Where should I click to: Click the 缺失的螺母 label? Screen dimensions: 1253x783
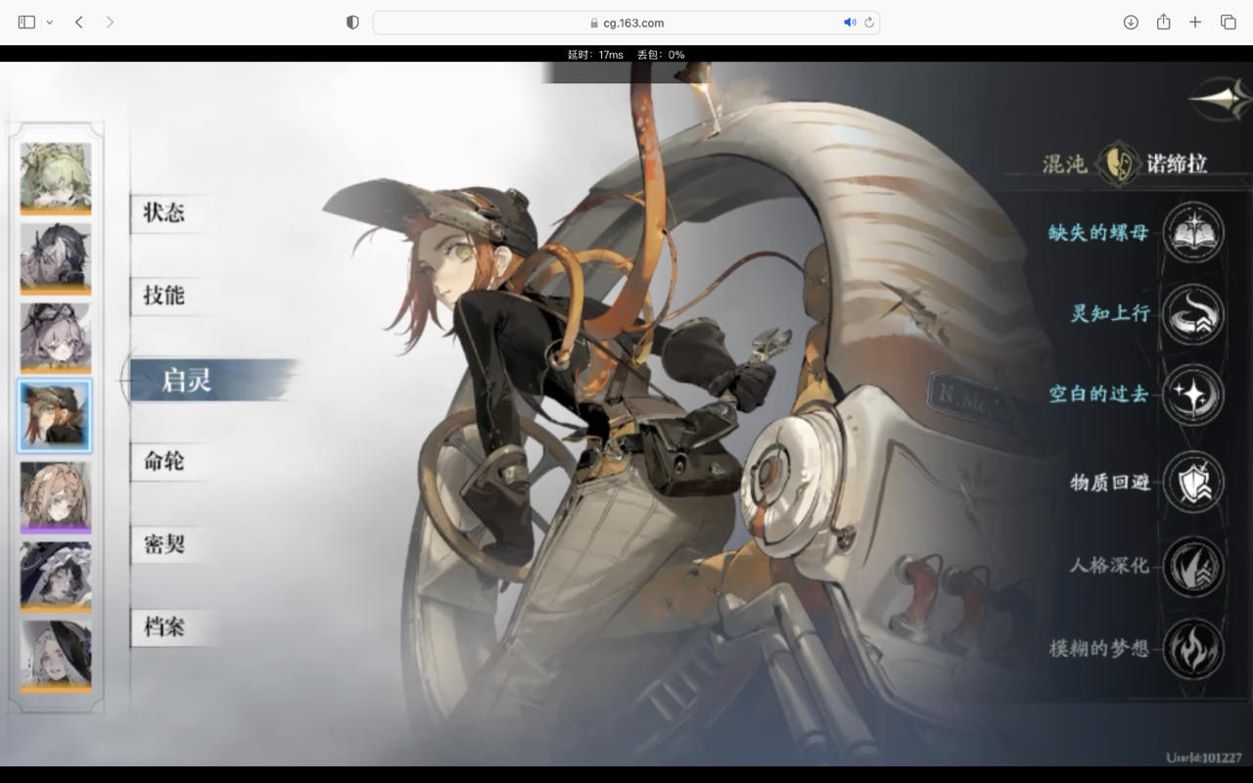1098,233
